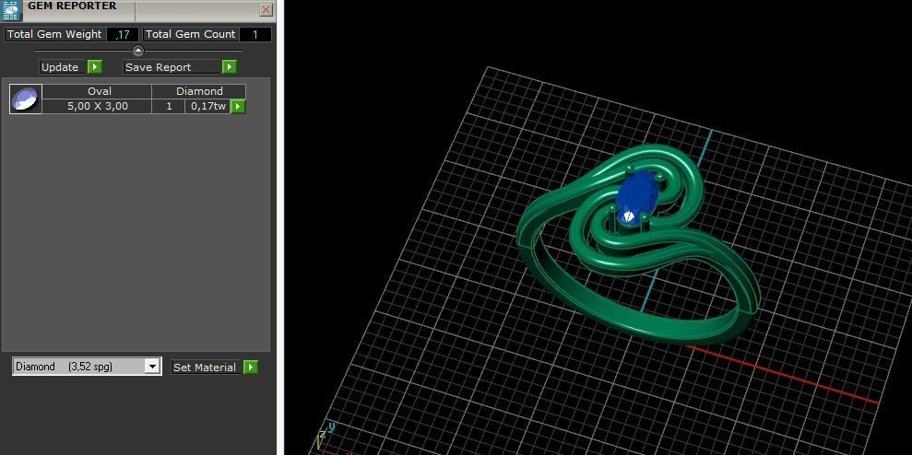Click the Total Gem Count label

[190, 34]
